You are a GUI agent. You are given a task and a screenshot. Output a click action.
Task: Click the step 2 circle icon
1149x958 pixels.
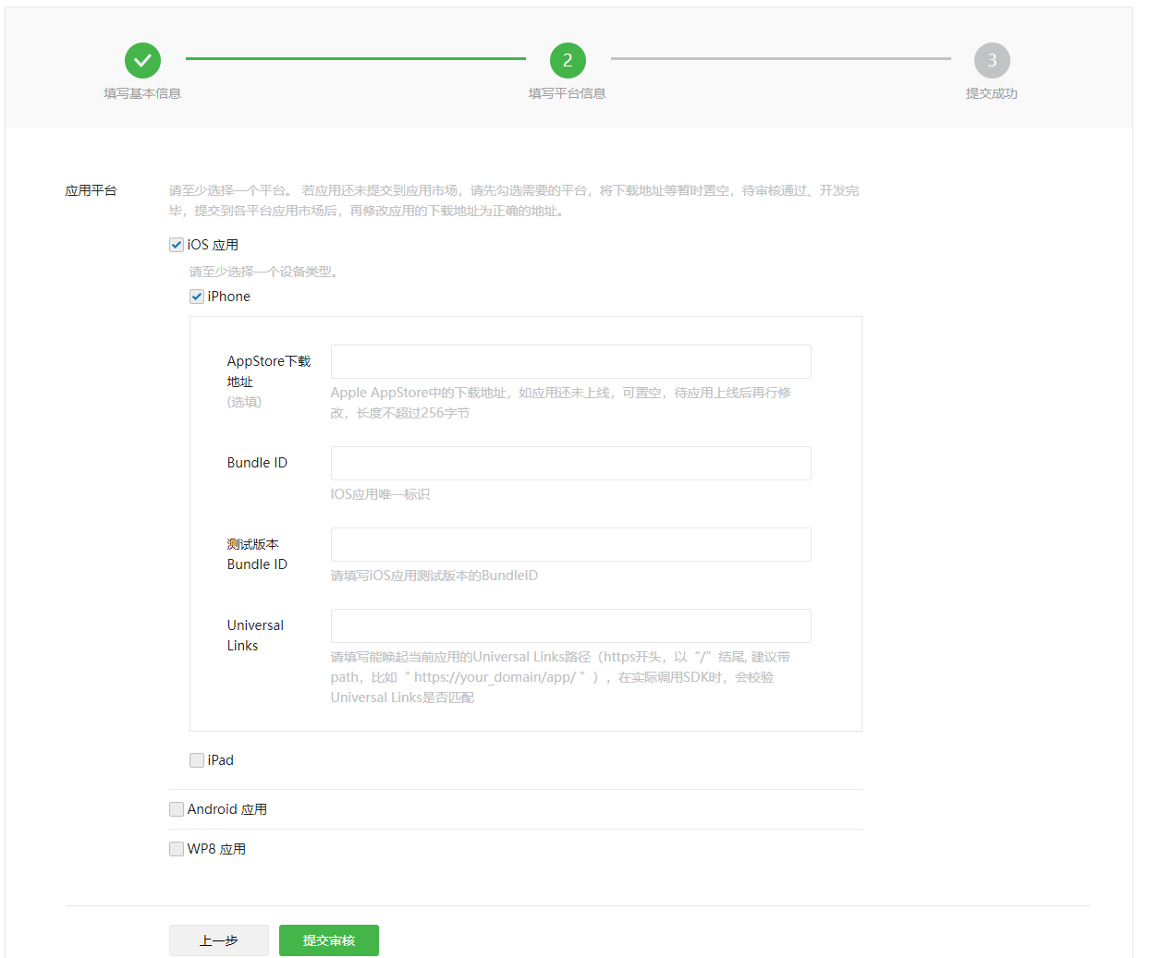click(x=568, y=61)
